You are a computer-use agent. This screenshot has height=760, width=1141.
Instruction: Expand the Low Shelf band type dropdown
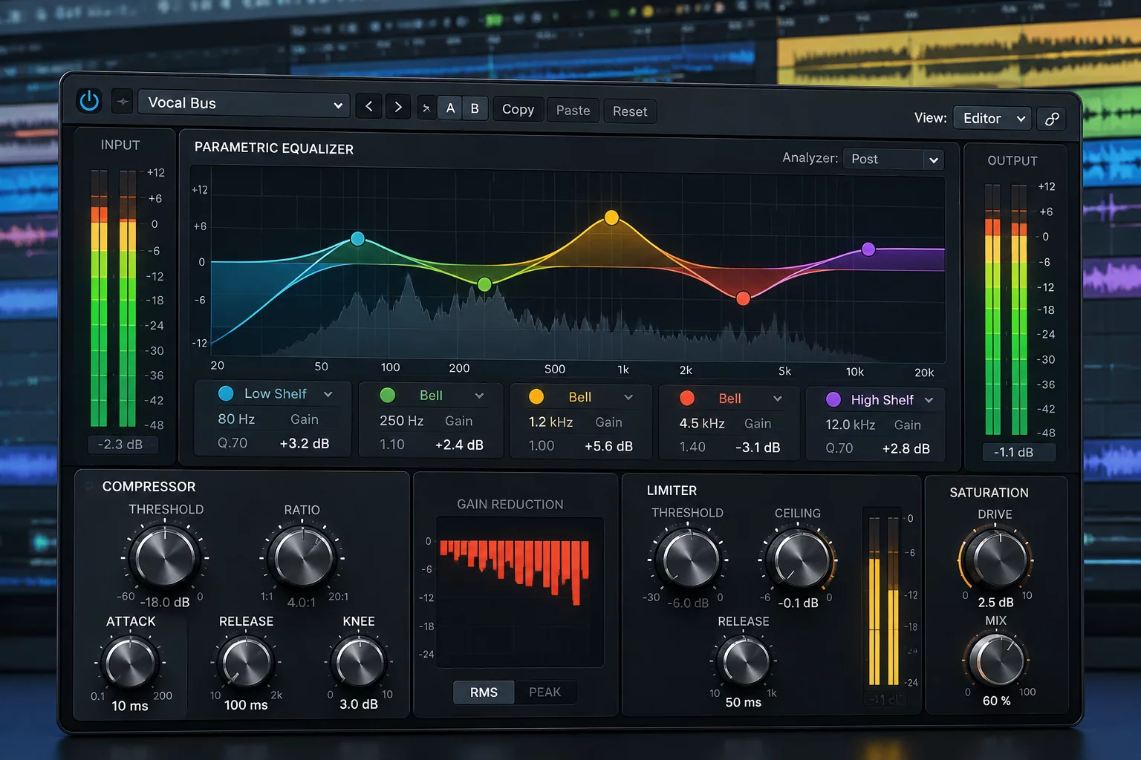coord(328,394)
